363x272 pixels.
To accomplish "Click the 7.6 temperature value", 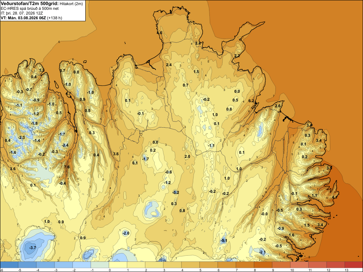I will point(67,167).
